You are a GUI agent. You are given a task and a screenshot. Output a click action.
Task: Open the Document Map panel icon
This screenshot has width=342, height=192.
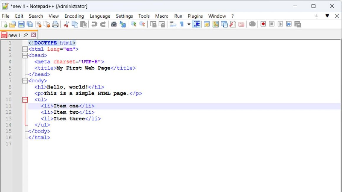click(216, 24)
